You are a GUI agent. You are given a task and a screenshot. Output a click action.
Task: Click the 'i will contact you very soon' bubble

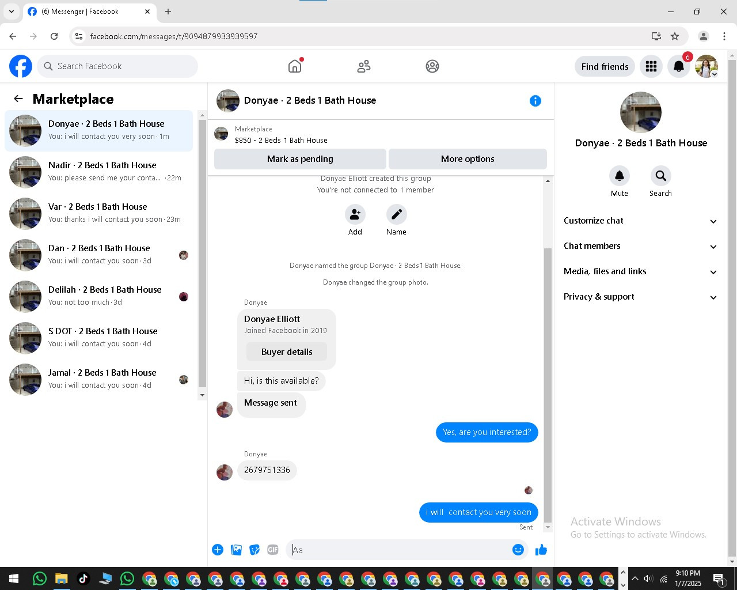pos(478,512)
